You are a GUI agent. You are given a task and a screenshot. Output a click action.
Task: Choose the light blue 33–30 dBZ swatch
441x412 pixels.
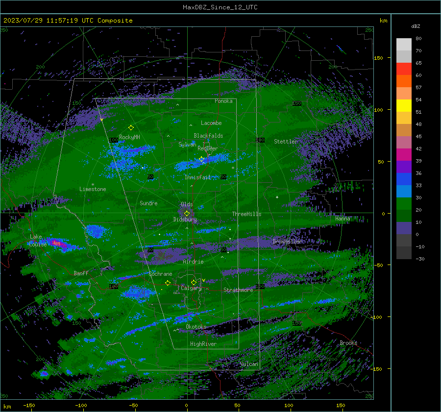pyautogui.click(x=404, y=192)
